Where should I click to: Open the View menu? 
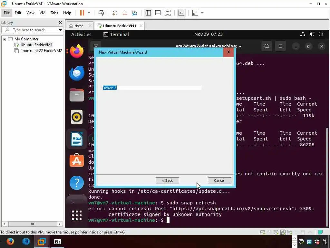tap(30, 13)
